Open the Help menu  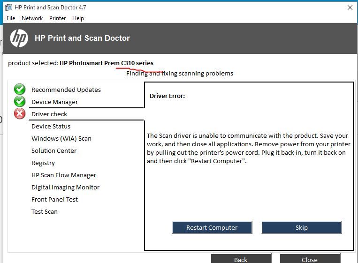point(78,18)
